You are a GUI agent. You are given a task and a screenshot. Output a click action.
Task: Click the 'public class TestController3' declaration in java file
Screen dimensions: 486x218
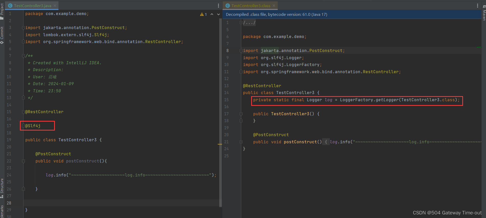click(x=64, y=140)
